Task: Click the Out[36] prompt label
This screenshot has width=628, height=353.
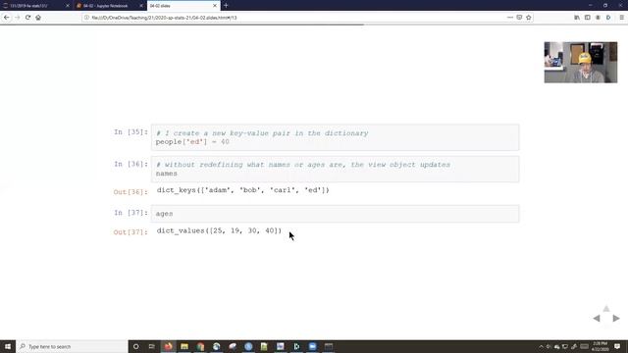Action: pyautogui.click(x=131, y=192)
